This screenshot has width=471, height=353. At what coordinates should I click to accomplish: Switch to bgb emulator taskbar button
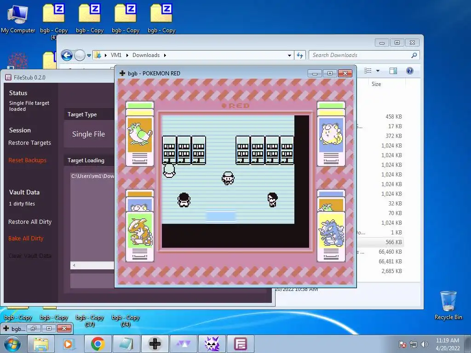point(155,344)
